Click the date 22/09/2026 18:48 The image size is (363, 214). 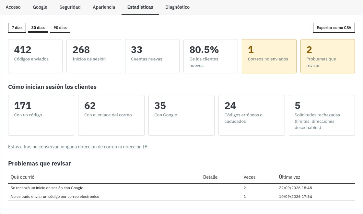point(295,188)
